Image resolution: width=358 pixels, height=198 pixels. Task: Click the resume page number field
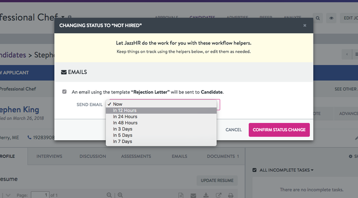coord(40,195)
